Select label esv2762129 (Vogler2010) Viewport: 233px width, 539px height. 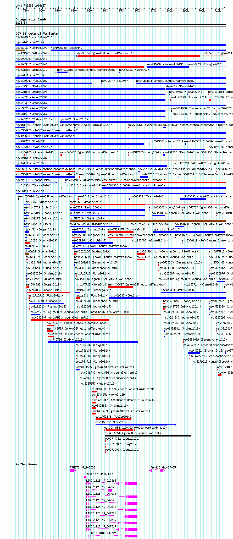[x=34, y=147]
